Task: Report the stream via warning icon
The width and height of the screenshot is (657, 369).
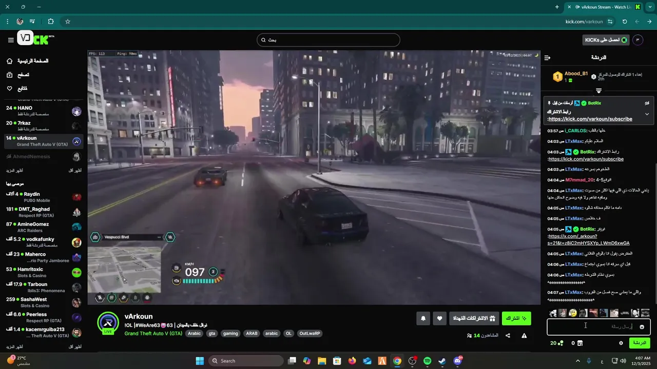Action: click(524, 336)
